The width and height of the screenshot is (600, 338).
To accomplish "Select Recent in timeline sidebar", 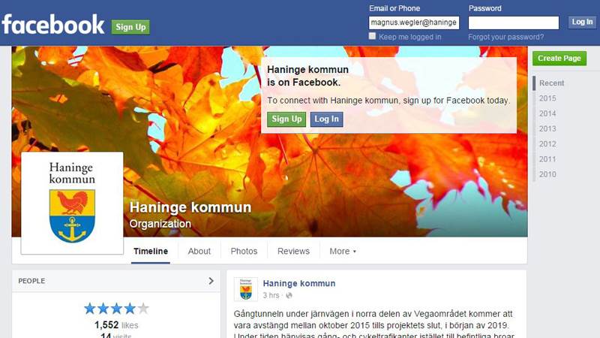I will pos(551,83).
